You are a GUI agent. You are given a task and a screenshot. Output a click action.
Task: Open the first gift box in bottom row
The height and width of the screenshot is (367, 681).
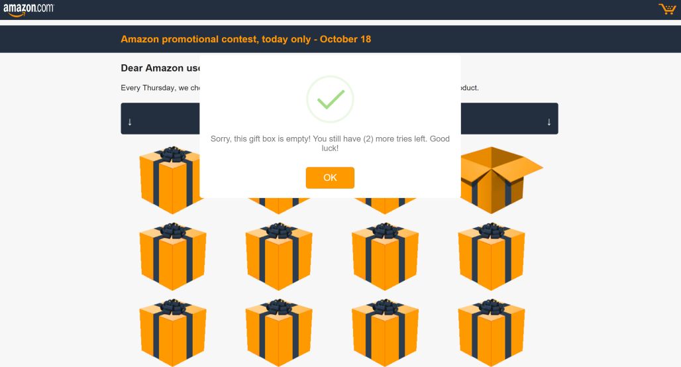[173, 333]
